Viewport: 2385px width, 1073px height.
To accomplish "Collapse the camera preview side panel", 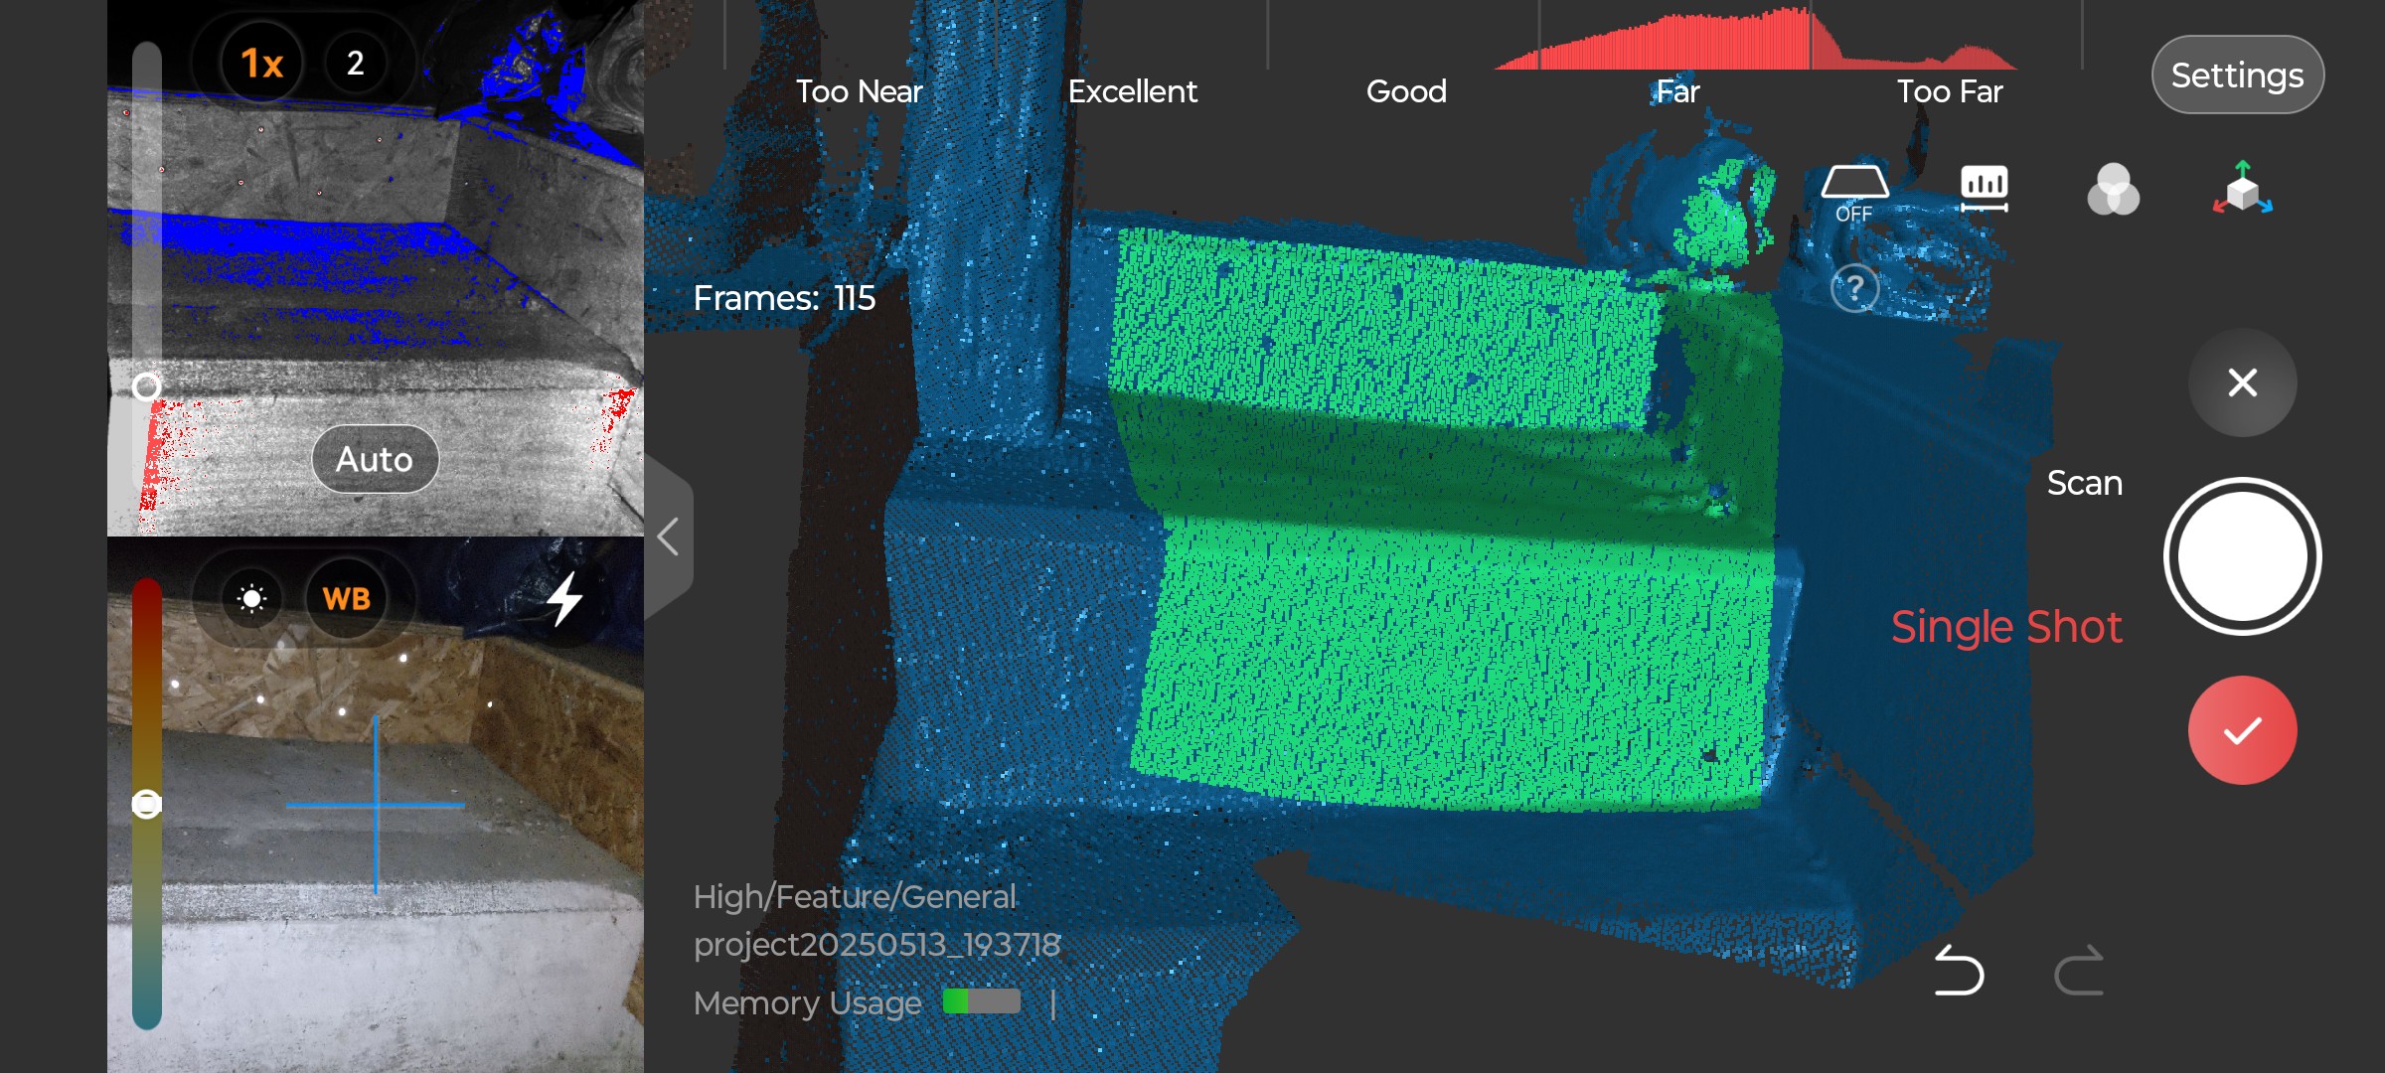I will [x=669, y=536].
